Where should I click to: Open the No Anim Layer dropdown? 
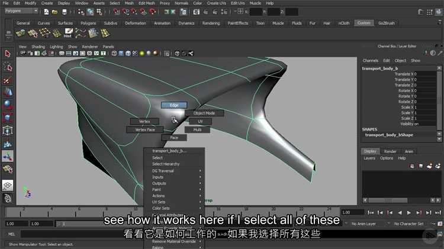coord(365,224)
